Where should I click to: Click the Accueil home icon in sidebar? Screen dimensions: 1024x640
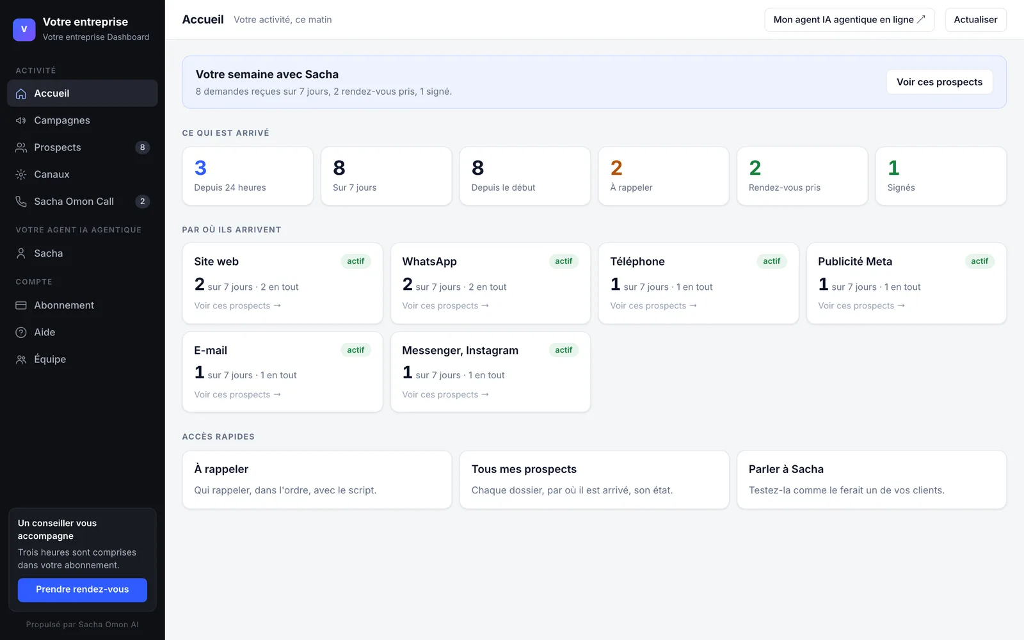point(21,93)
